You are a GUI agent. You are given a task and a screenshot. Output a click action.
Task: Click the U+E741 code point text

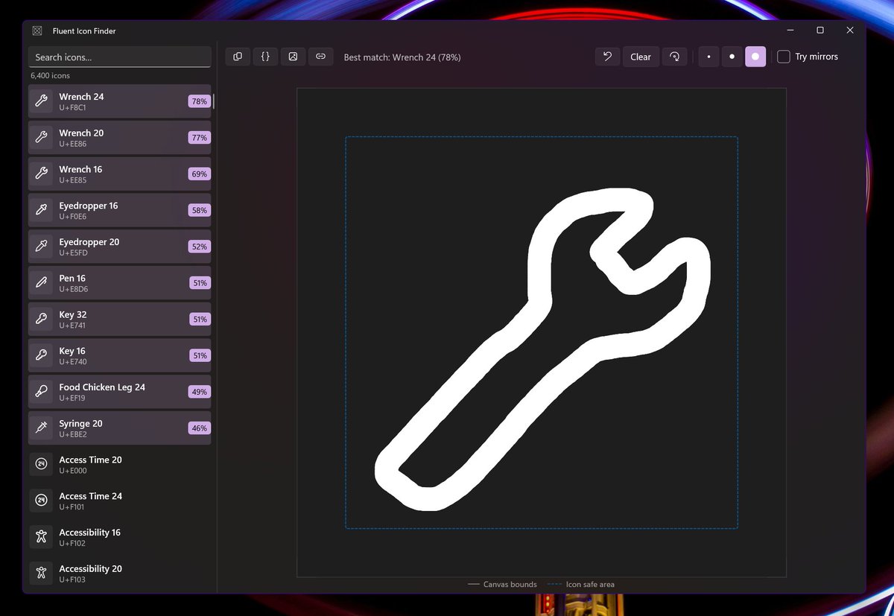point(73,326)
